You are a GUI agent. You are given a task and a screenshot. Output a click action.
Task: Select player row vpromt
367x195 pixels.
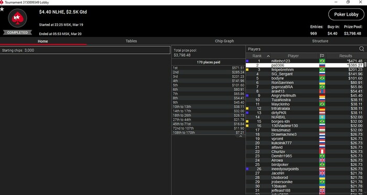(x=305, y=139)
